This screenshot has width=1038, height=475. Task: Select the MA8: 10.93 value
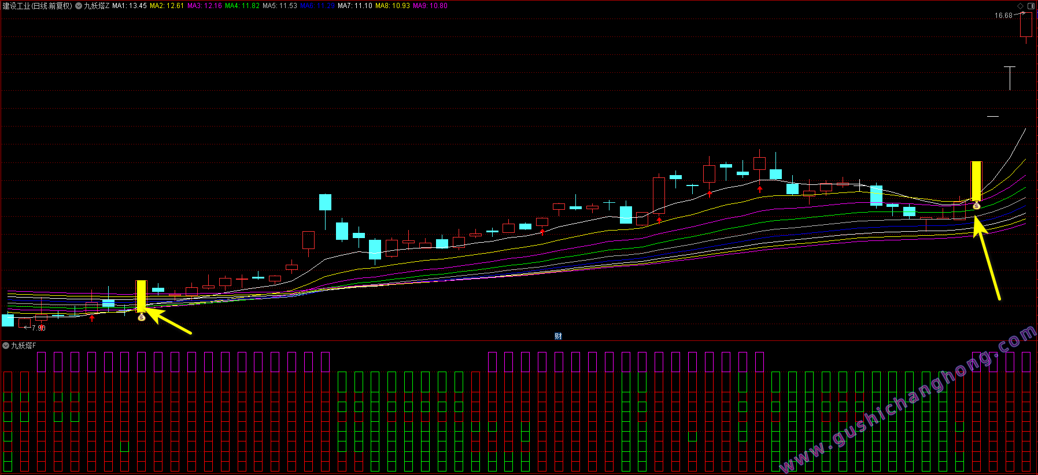pyautogui.click(x=393, y=6)
